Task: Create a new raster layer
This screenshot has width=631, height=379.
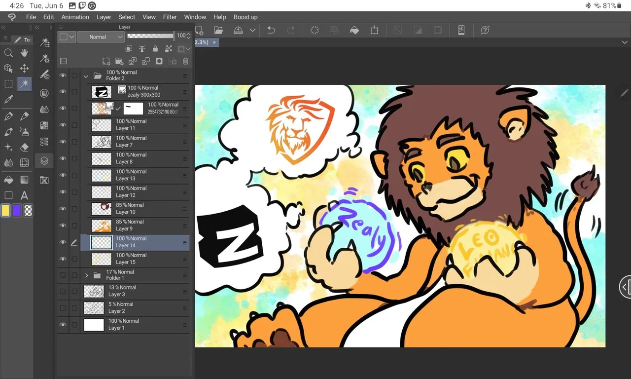Action: [x=106, y=61]
